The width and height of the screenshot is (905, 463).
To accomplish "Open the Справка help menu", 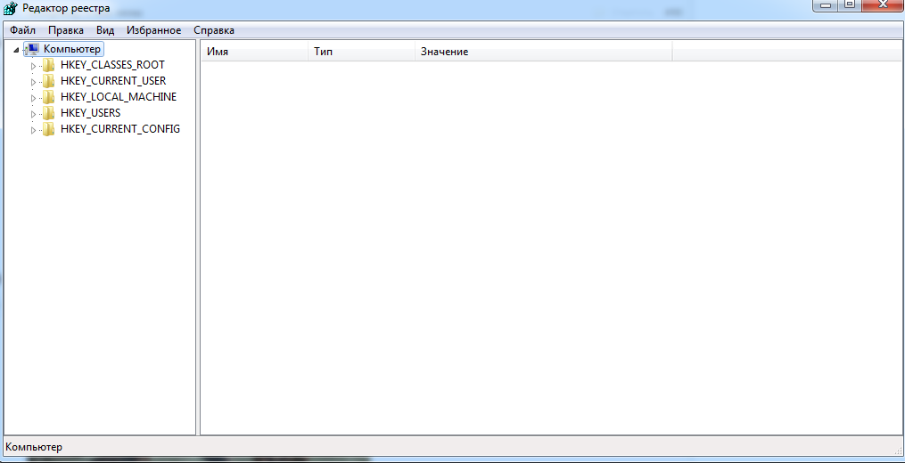I will 214,30.
